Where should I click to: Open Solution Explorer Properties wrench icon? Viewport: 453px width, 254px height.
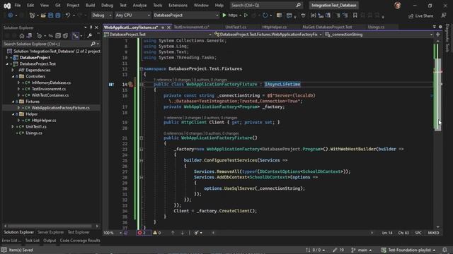pos(90,36)
